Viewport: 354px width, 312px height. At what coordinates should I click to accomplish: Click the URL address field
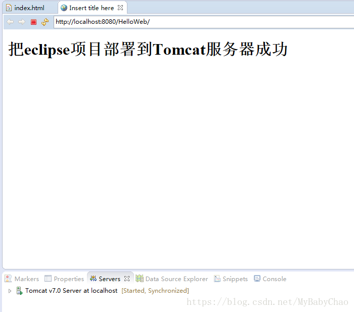[x=204, y=22]
